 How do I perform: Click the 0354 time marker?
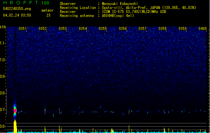coord(83,29)
